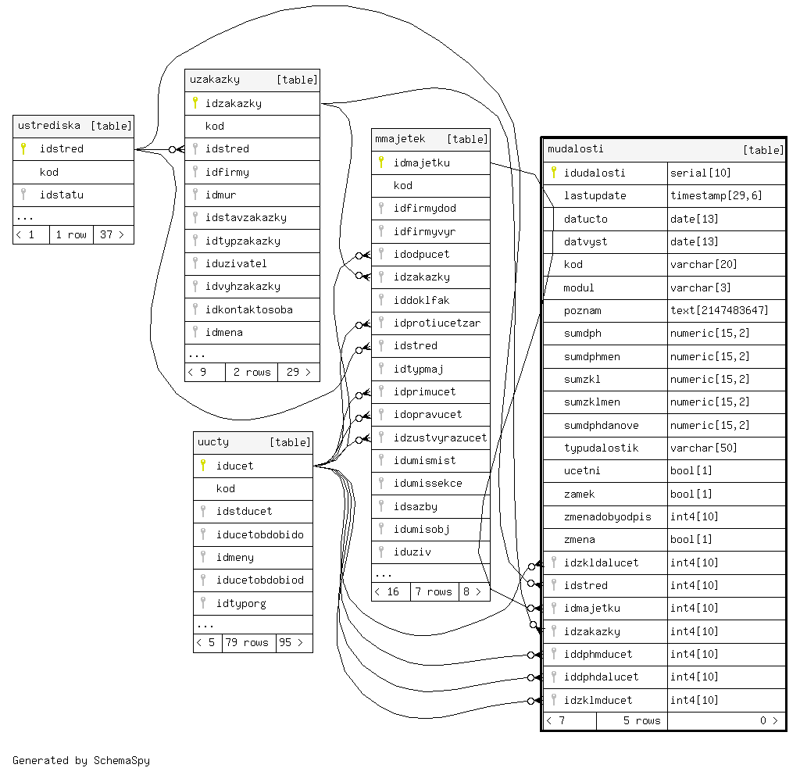Click the yellow key icon next to idmajetku in mmajetek
The width and height of the screenshot is (800, 775).
click(381, 162)
